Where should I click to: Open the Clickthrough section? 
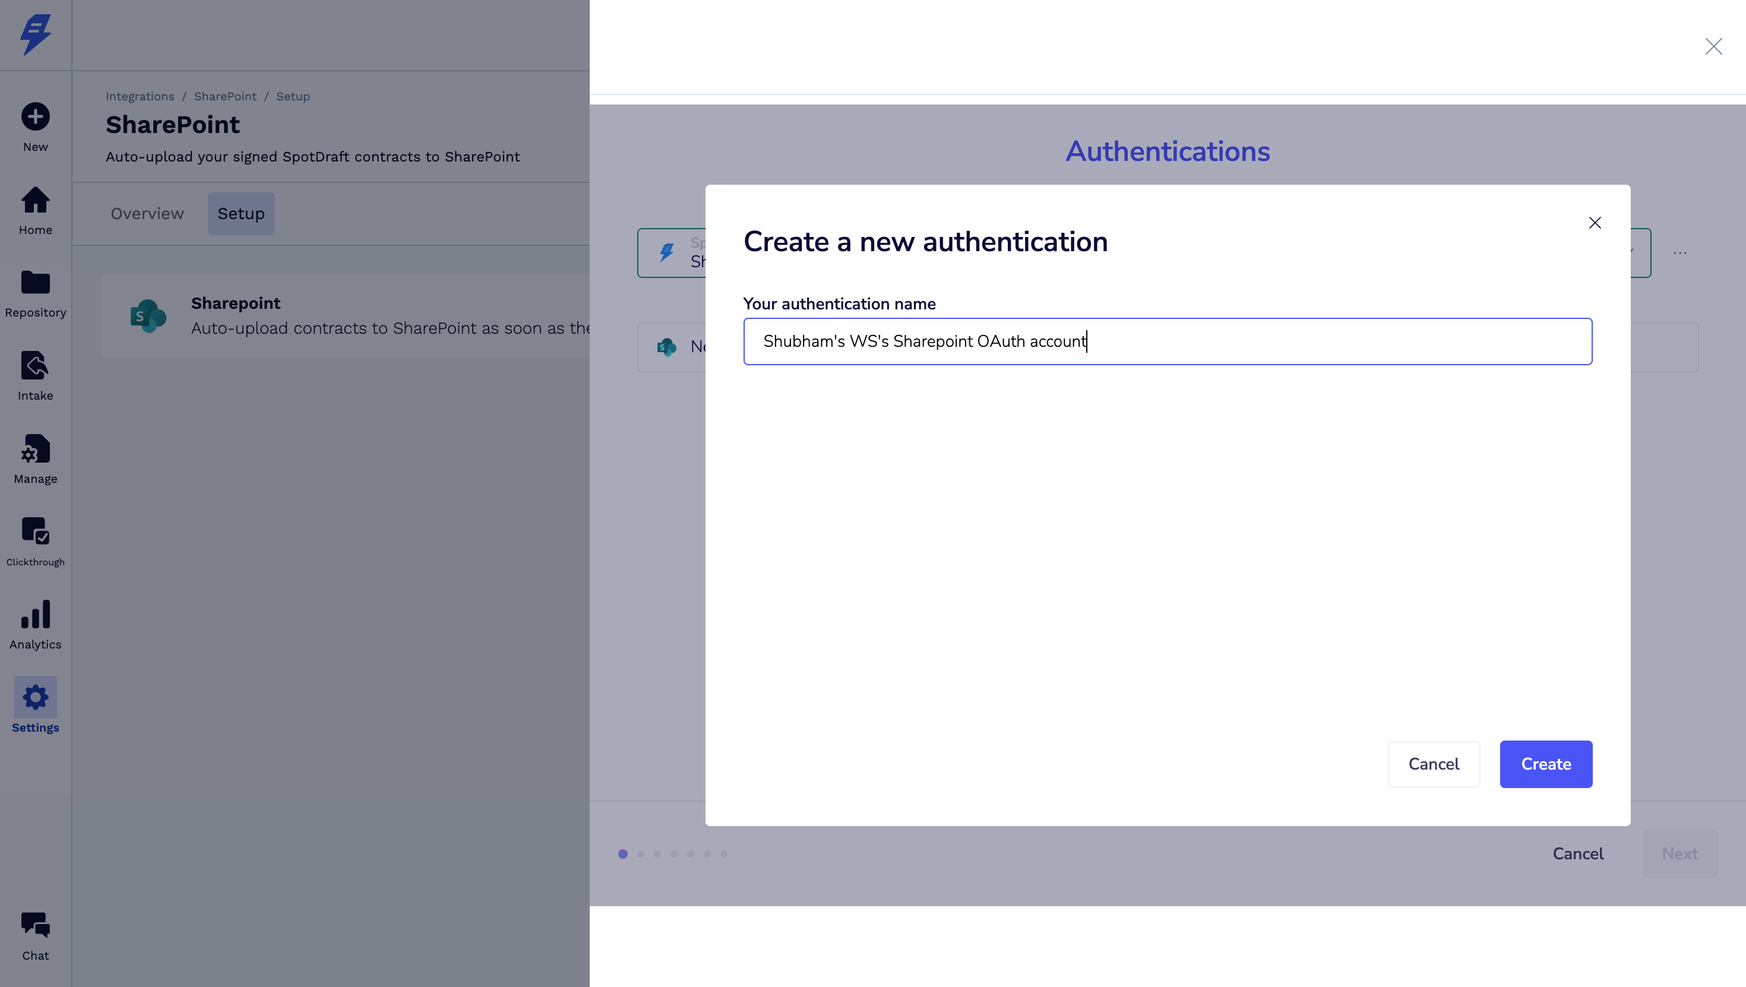[x=35, y=532]
